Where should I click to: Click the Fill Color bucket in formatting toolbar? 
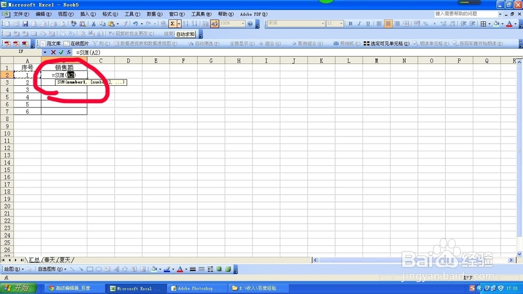click(496, 24)
